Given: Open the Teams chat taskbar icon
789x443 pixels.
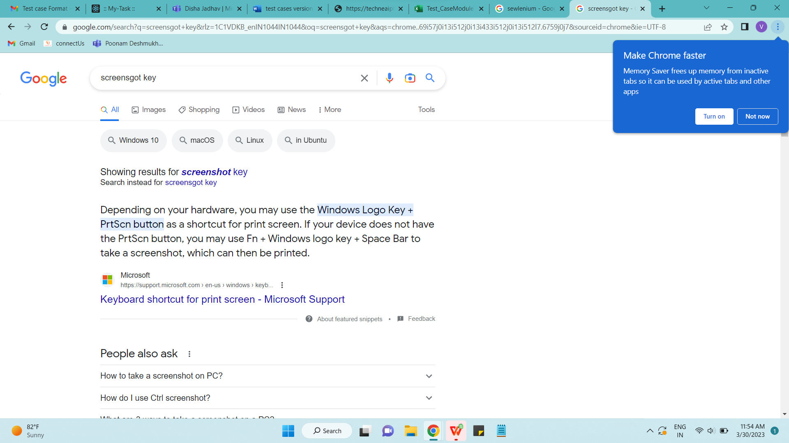Looking at the screenshot, I should tap(388, 431).
